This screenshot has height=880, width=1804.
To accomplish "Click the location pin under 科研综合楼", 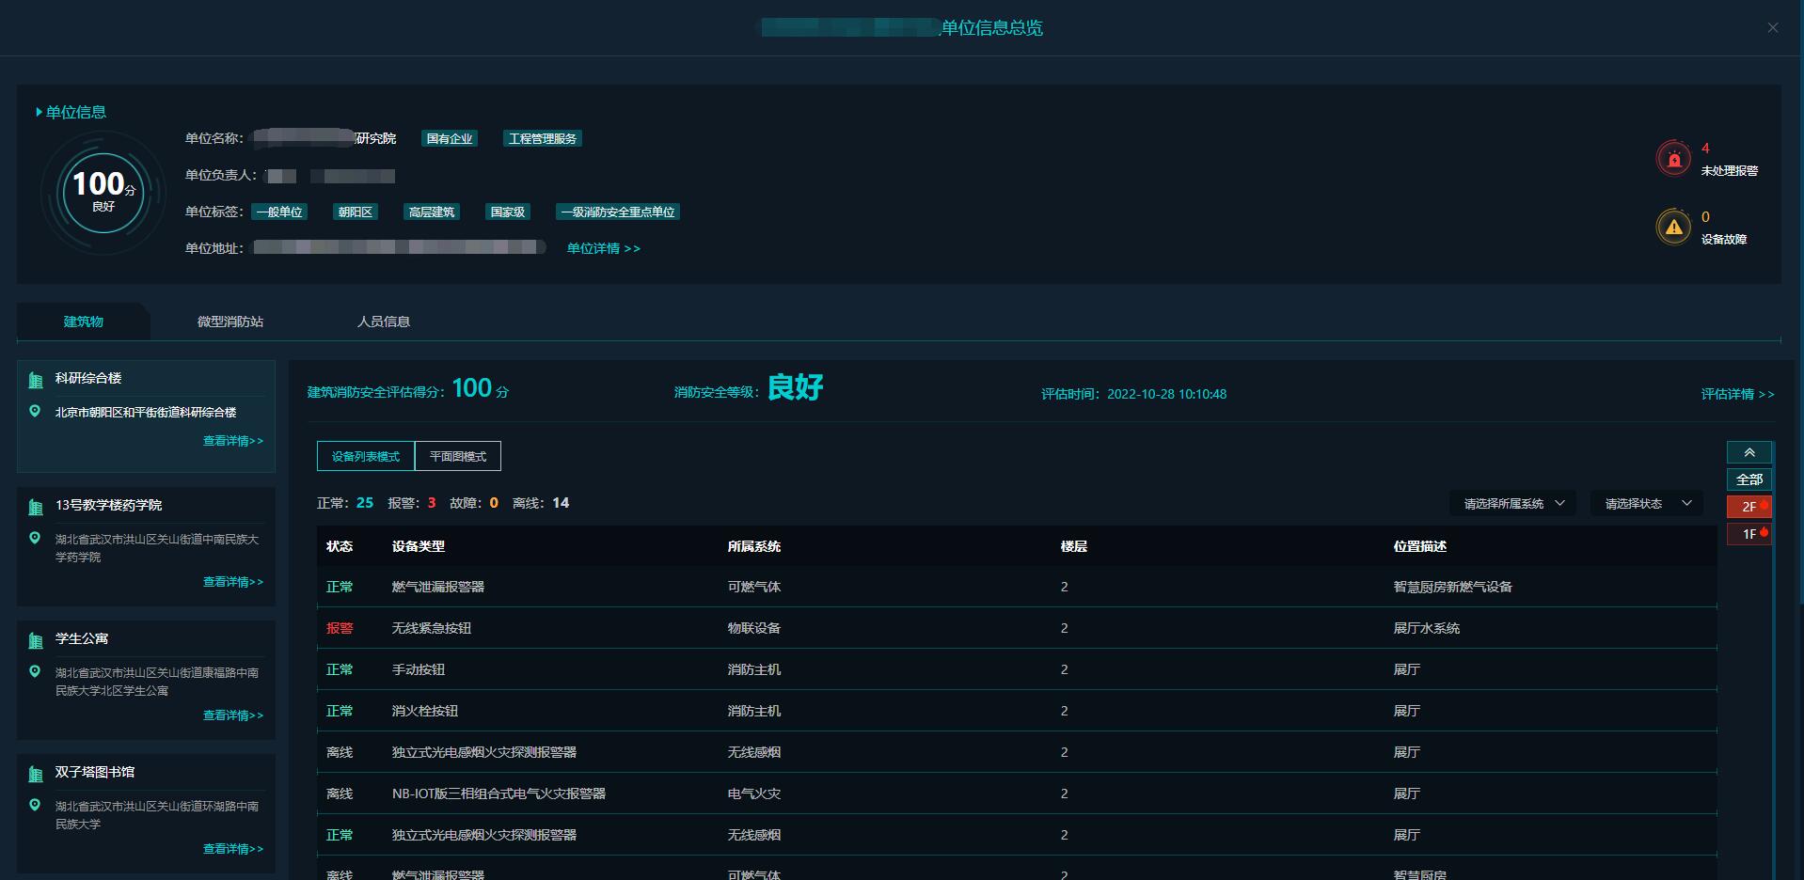I will point(35,411).
